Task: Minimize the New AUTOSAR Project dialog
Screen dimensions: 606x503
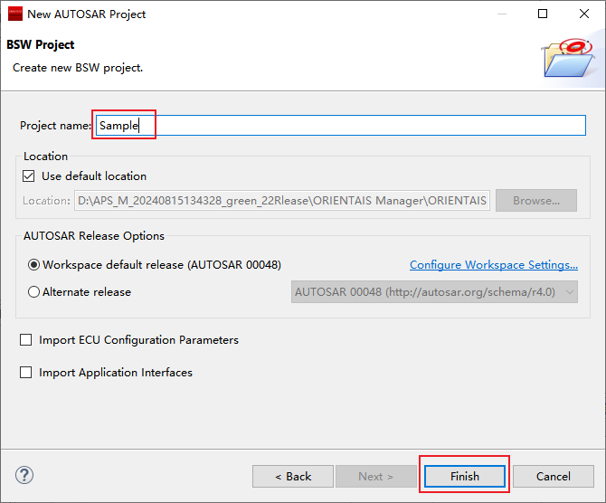Action: coord(501,14)
